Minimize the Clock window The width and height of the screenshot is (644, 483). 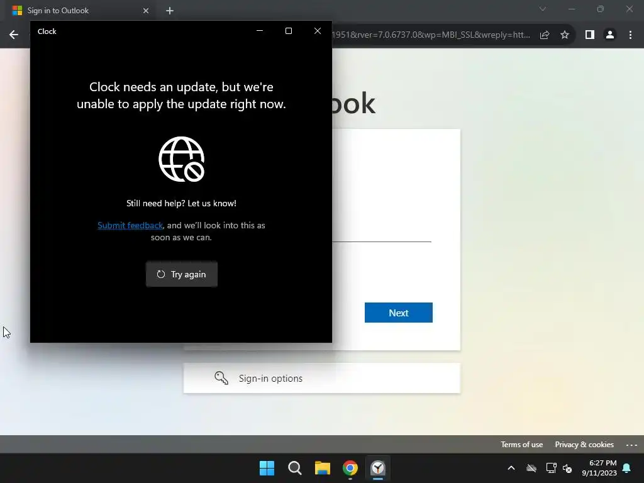tap(260, 31)
